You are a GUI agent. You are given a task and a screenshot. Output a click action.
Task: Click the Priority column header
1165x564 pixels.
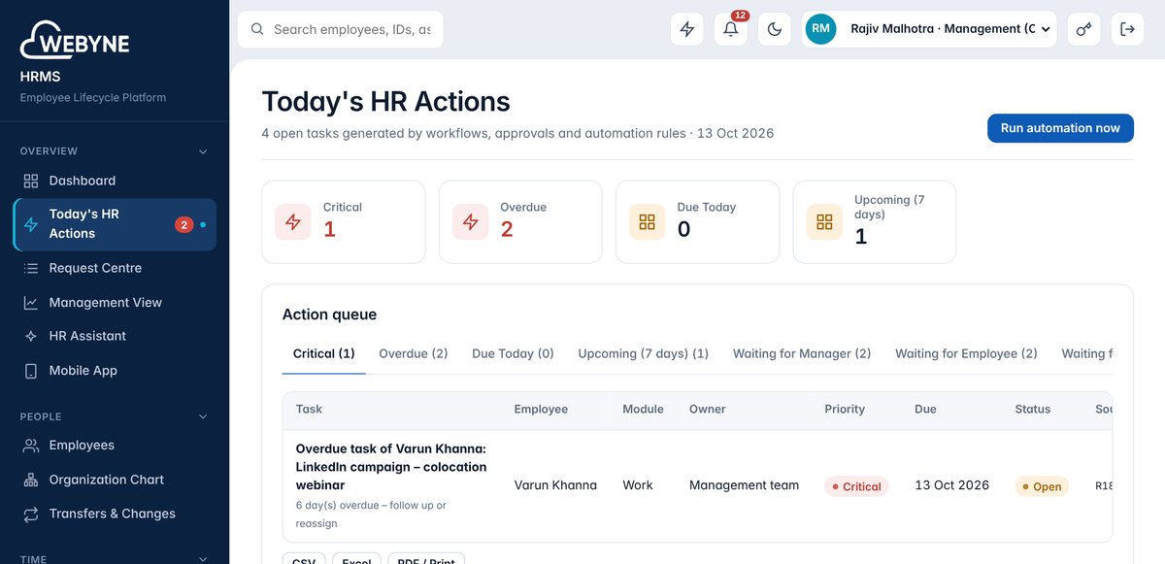(845, 409)
